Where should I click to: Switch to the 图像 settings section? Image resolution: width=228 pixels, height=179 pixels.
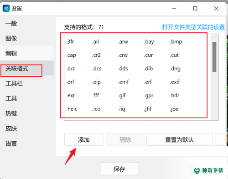27,38
